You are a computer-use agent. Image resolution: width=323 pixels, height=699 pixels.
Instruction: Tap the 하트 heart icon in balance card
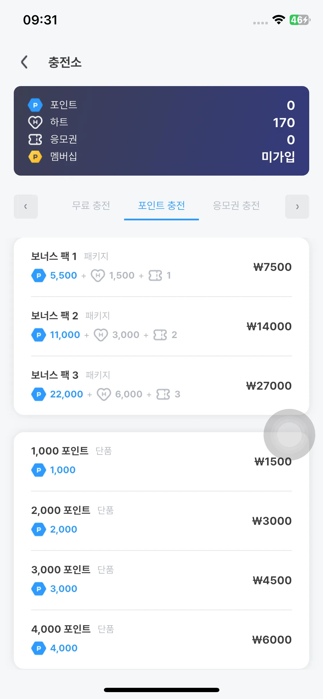click(x=35, y=122)
